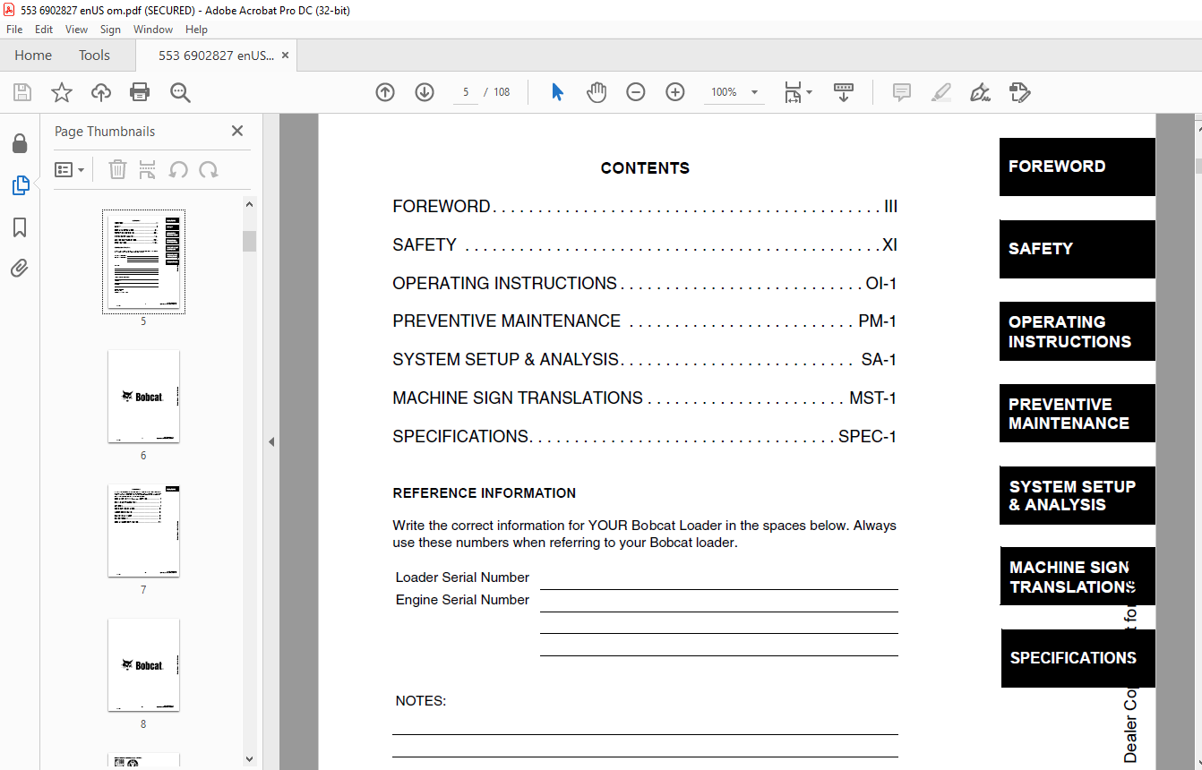The image size is (1202, 770).
Task: Open the View menu
Action: click(x=76, y=30)
